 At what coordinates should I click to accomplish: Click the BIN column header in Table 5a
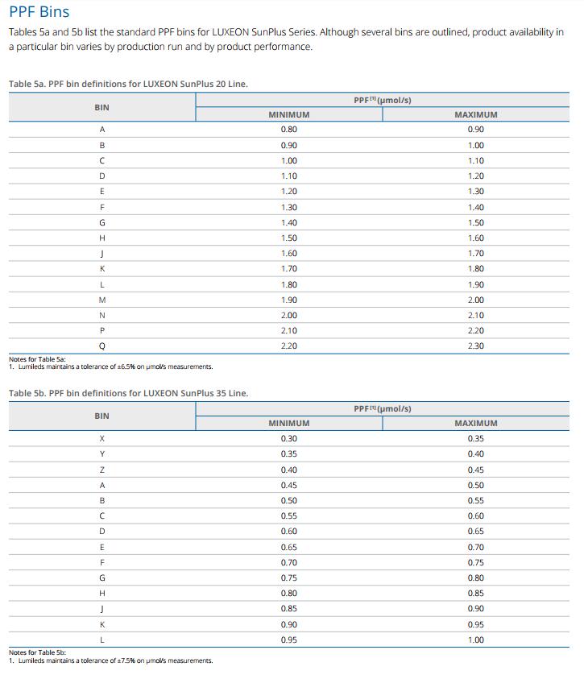point(101,107)
